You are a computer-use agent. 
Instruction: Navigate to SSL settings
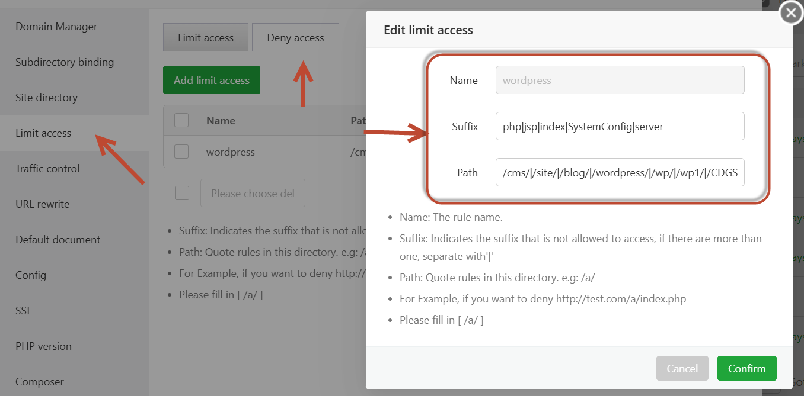tap(24, 311)
